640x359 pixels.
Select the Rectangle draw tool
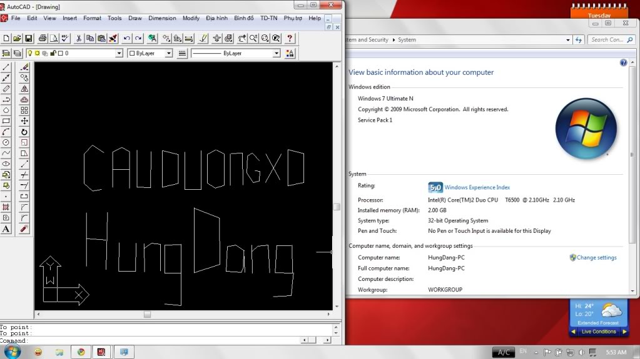click(x=6, y=121)
